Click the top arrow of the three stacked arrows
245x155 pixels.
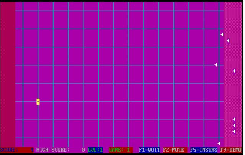[234, 119]
